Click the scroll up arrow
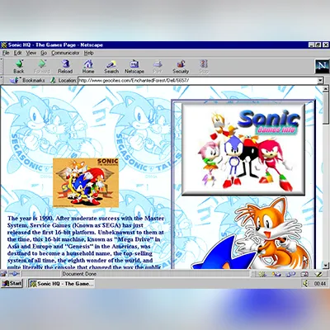The width and height of the screenshot is (330, 330). point(325,89)
